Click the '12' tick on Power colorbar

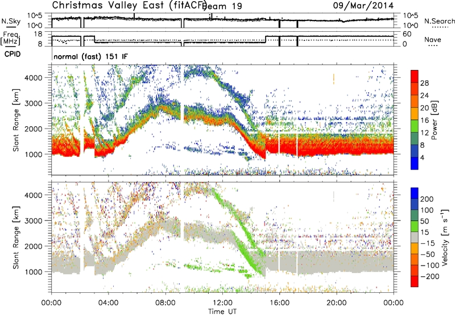[x=424, y=133]
